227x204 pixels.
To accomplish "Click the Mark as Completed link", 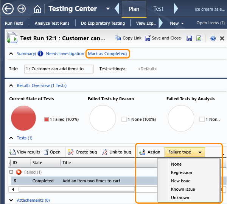I will [107, 54].
